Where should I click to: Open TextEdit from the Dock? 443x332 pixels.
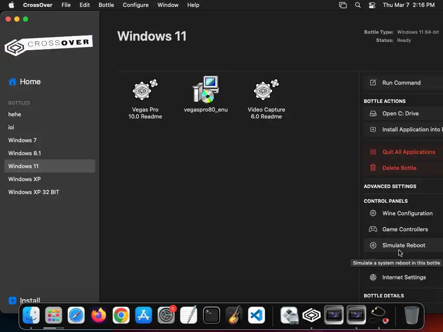189,315
